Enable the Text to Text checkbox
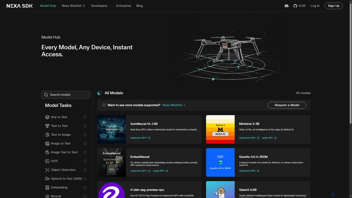Image resolution: width=352 pixels, height=198 pixels. [x=85, y=126]
